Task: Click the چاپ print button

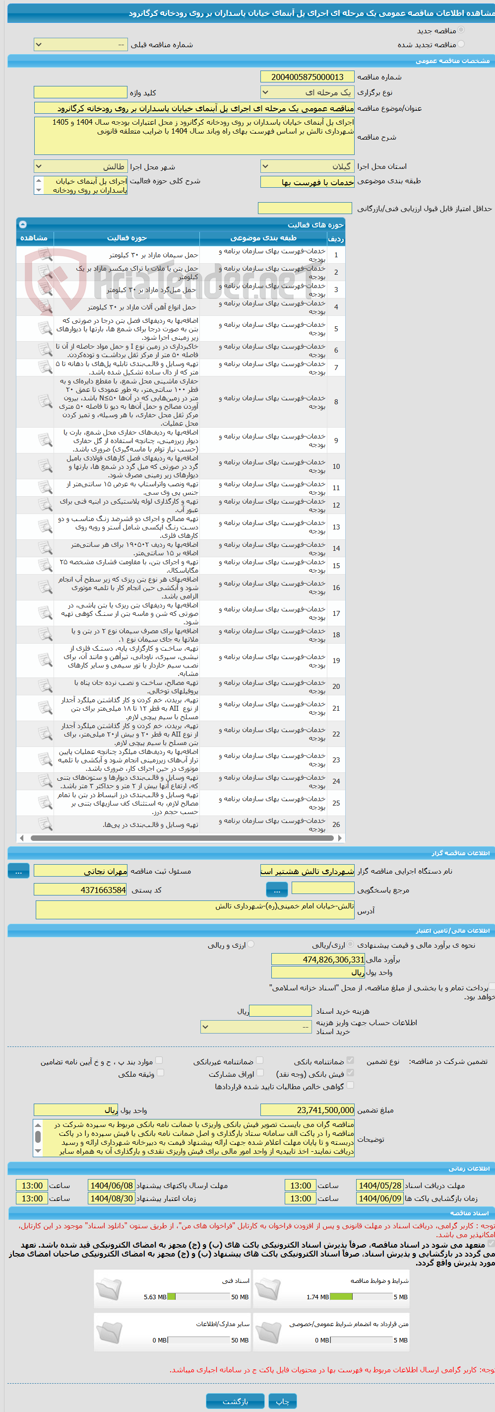Action: tap(283, 1401)
